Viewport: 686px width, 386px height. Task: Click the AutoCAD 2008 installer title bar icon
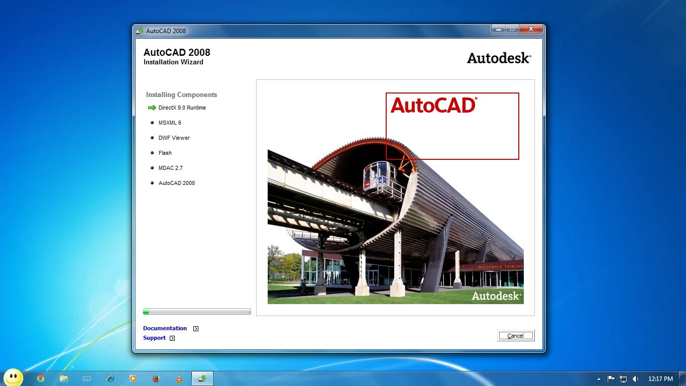pos(140,31)
